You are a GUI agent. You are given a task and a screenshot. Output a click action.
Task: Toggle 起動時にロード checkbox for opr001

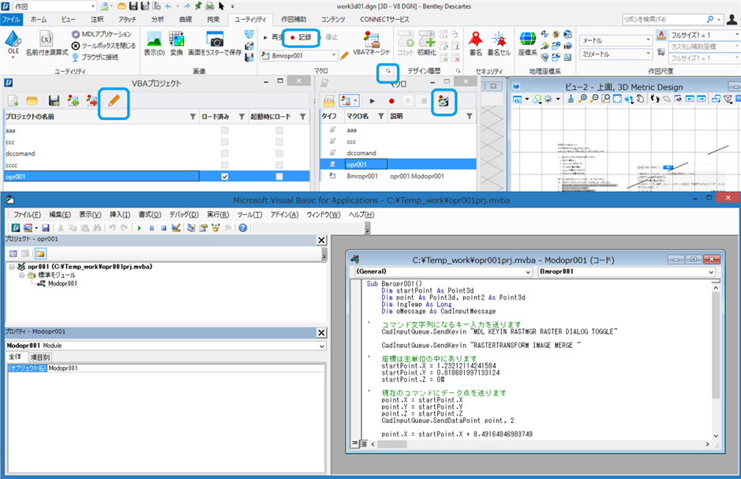click(279, 177)
